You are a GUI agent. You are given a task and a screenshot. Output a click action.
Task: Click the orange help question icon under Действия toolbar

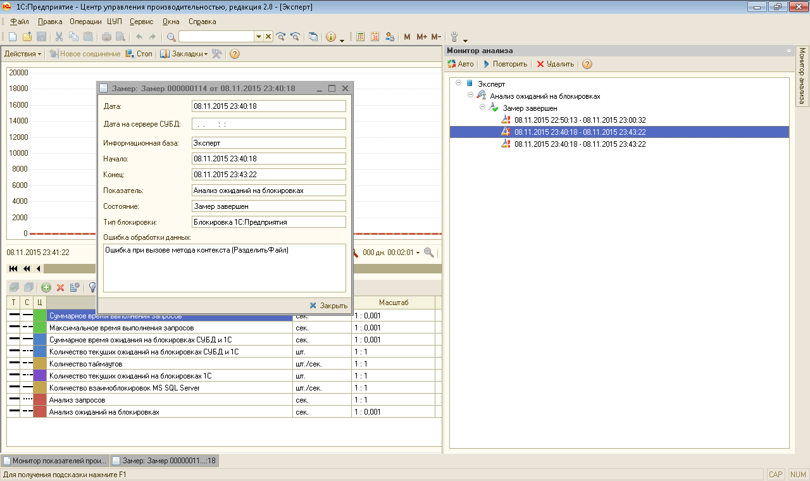coord(235,54)
